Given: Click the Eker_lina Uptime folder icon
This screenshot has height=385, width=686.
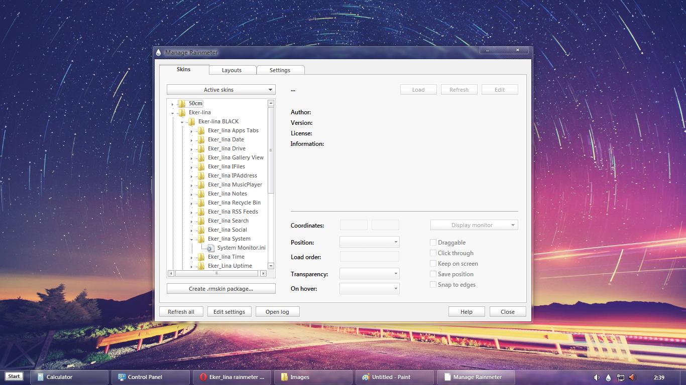Looking at the screenshot, I should pos(201,266).
